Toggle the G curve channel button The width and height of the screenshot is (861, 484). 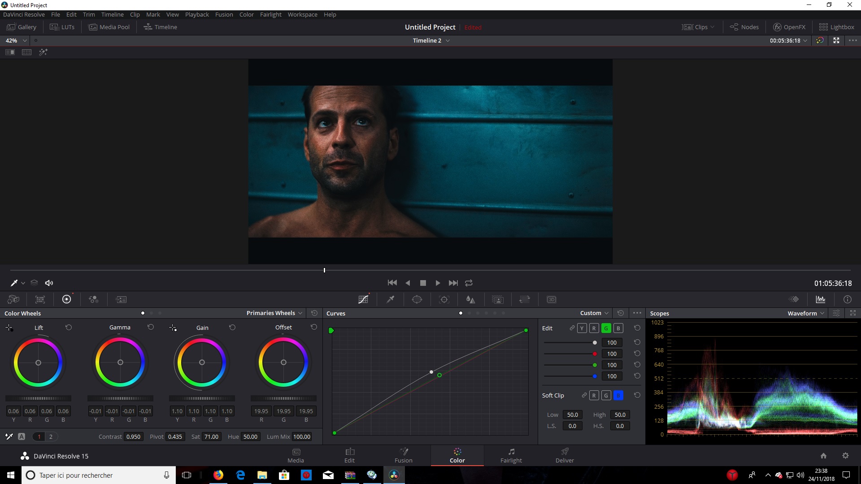click(606, 328)
